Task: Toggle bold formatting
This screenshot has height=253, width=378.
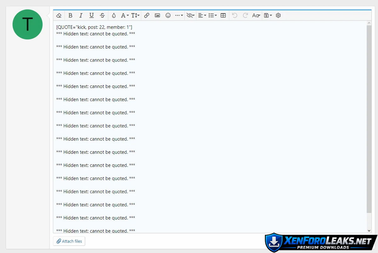Action: [70, 15]
